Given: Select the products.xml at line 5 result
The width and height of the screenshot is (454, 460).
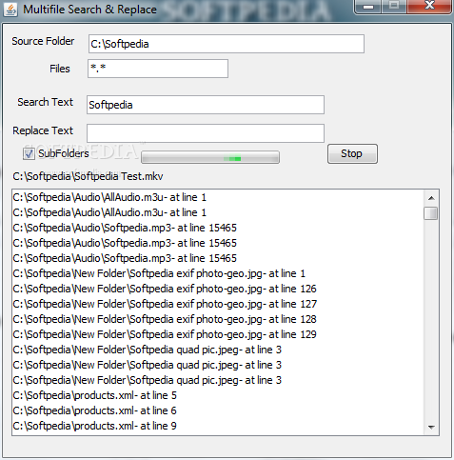Looking at the screenshot, I should tap(218, 395).
